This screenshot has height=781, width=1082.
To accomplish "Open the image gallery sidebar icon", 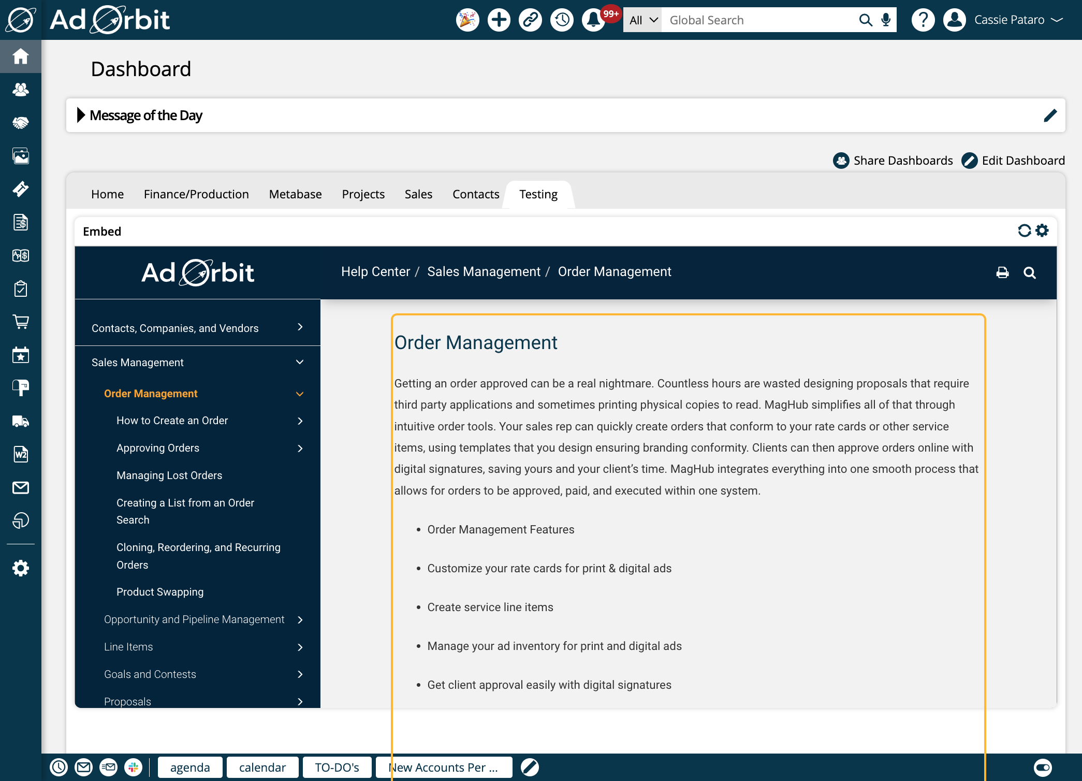I will tap(21, 156).
